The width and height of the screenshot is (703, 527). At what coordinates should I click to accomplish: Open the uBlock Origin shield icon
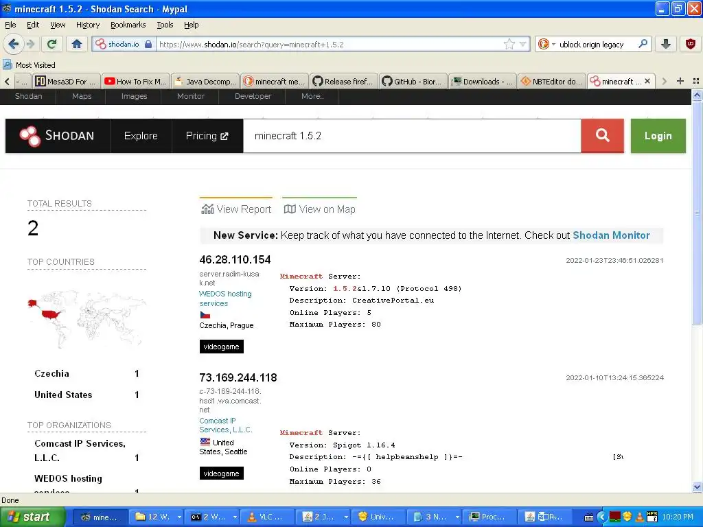click(691, 44)
